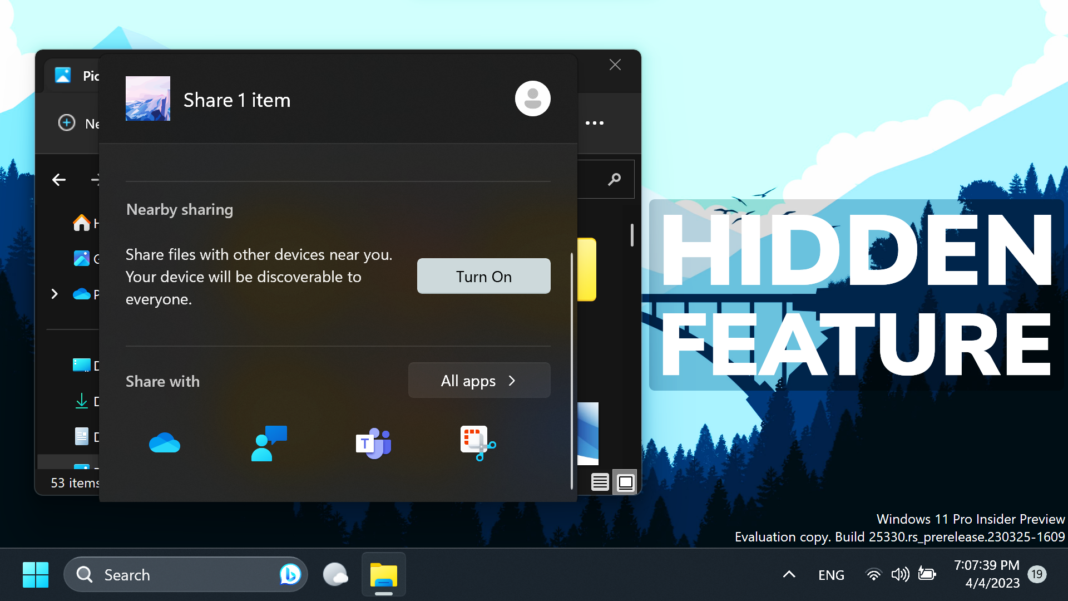Expand the OneDrive tree item chevron

pos(55,294)
